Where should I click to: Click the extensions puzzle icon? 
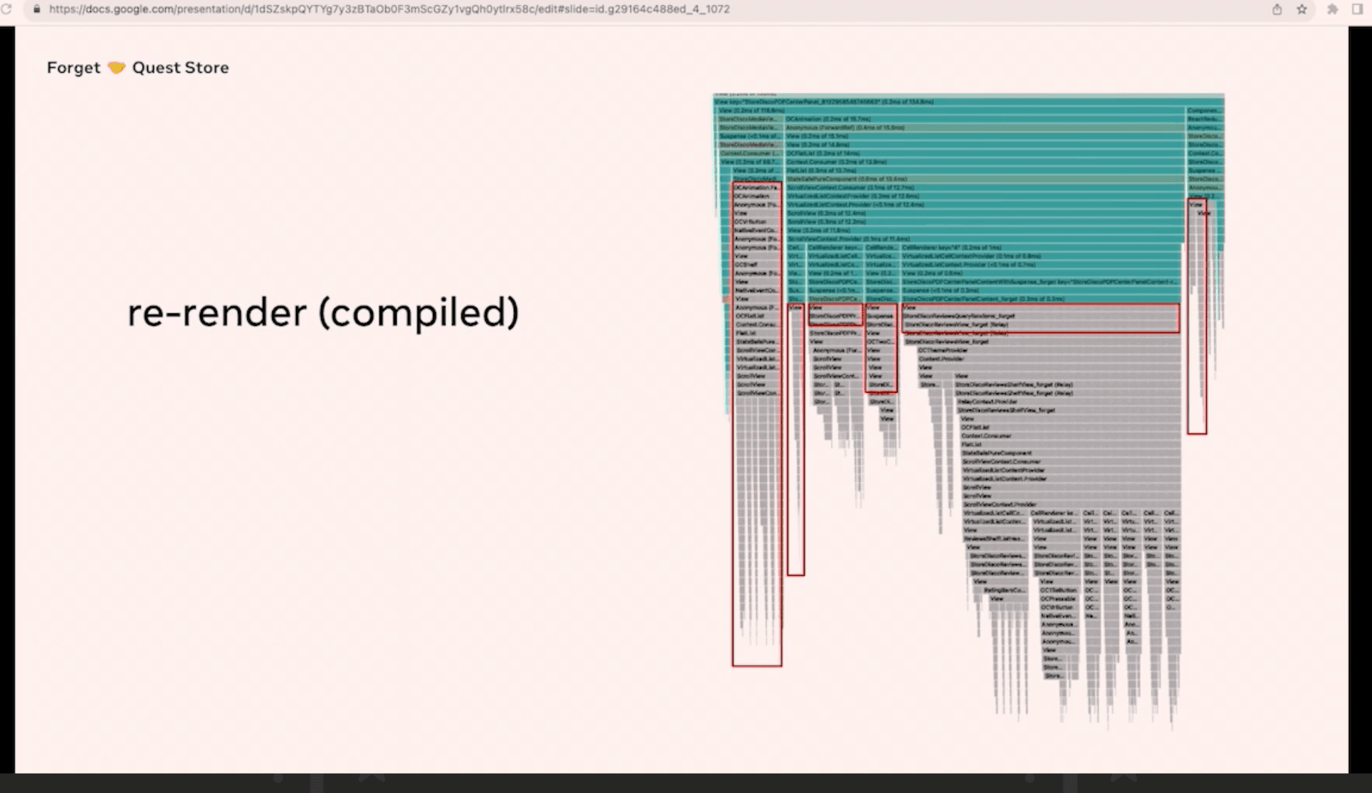1331,9
